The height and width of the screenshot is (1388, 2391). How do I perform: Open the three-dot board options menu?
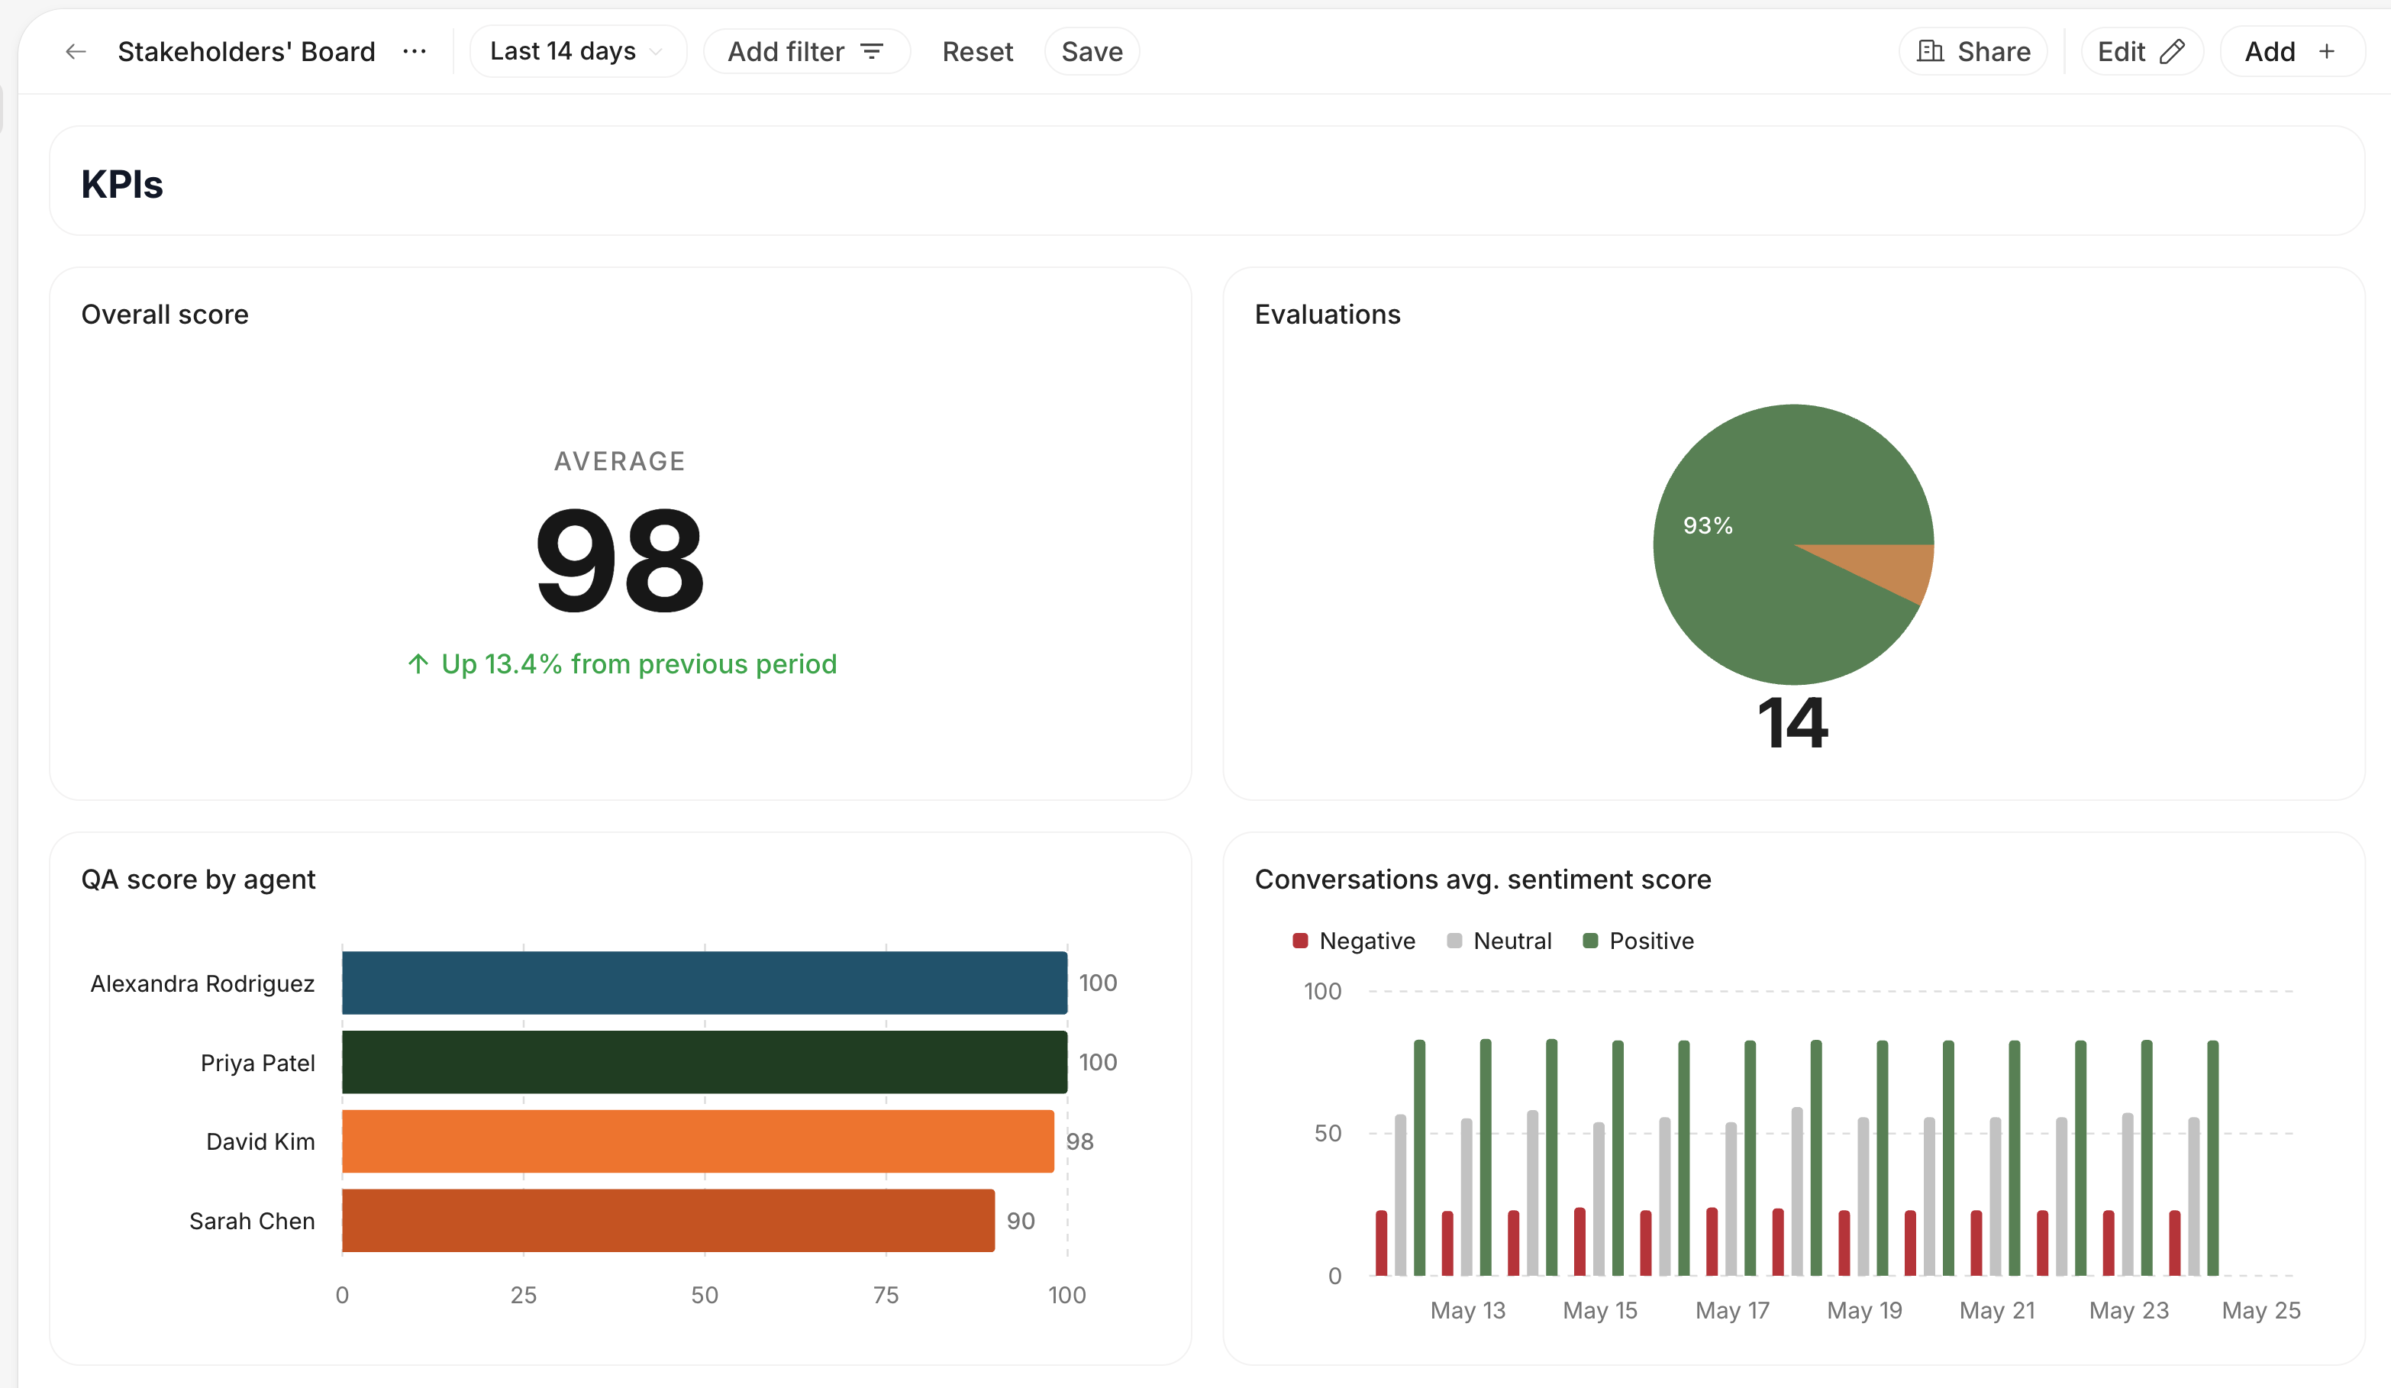pyautogui.click(x=415, y=51)
